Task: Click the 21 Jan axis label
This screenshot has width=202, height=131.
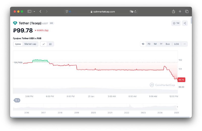Action: [91, 96]
